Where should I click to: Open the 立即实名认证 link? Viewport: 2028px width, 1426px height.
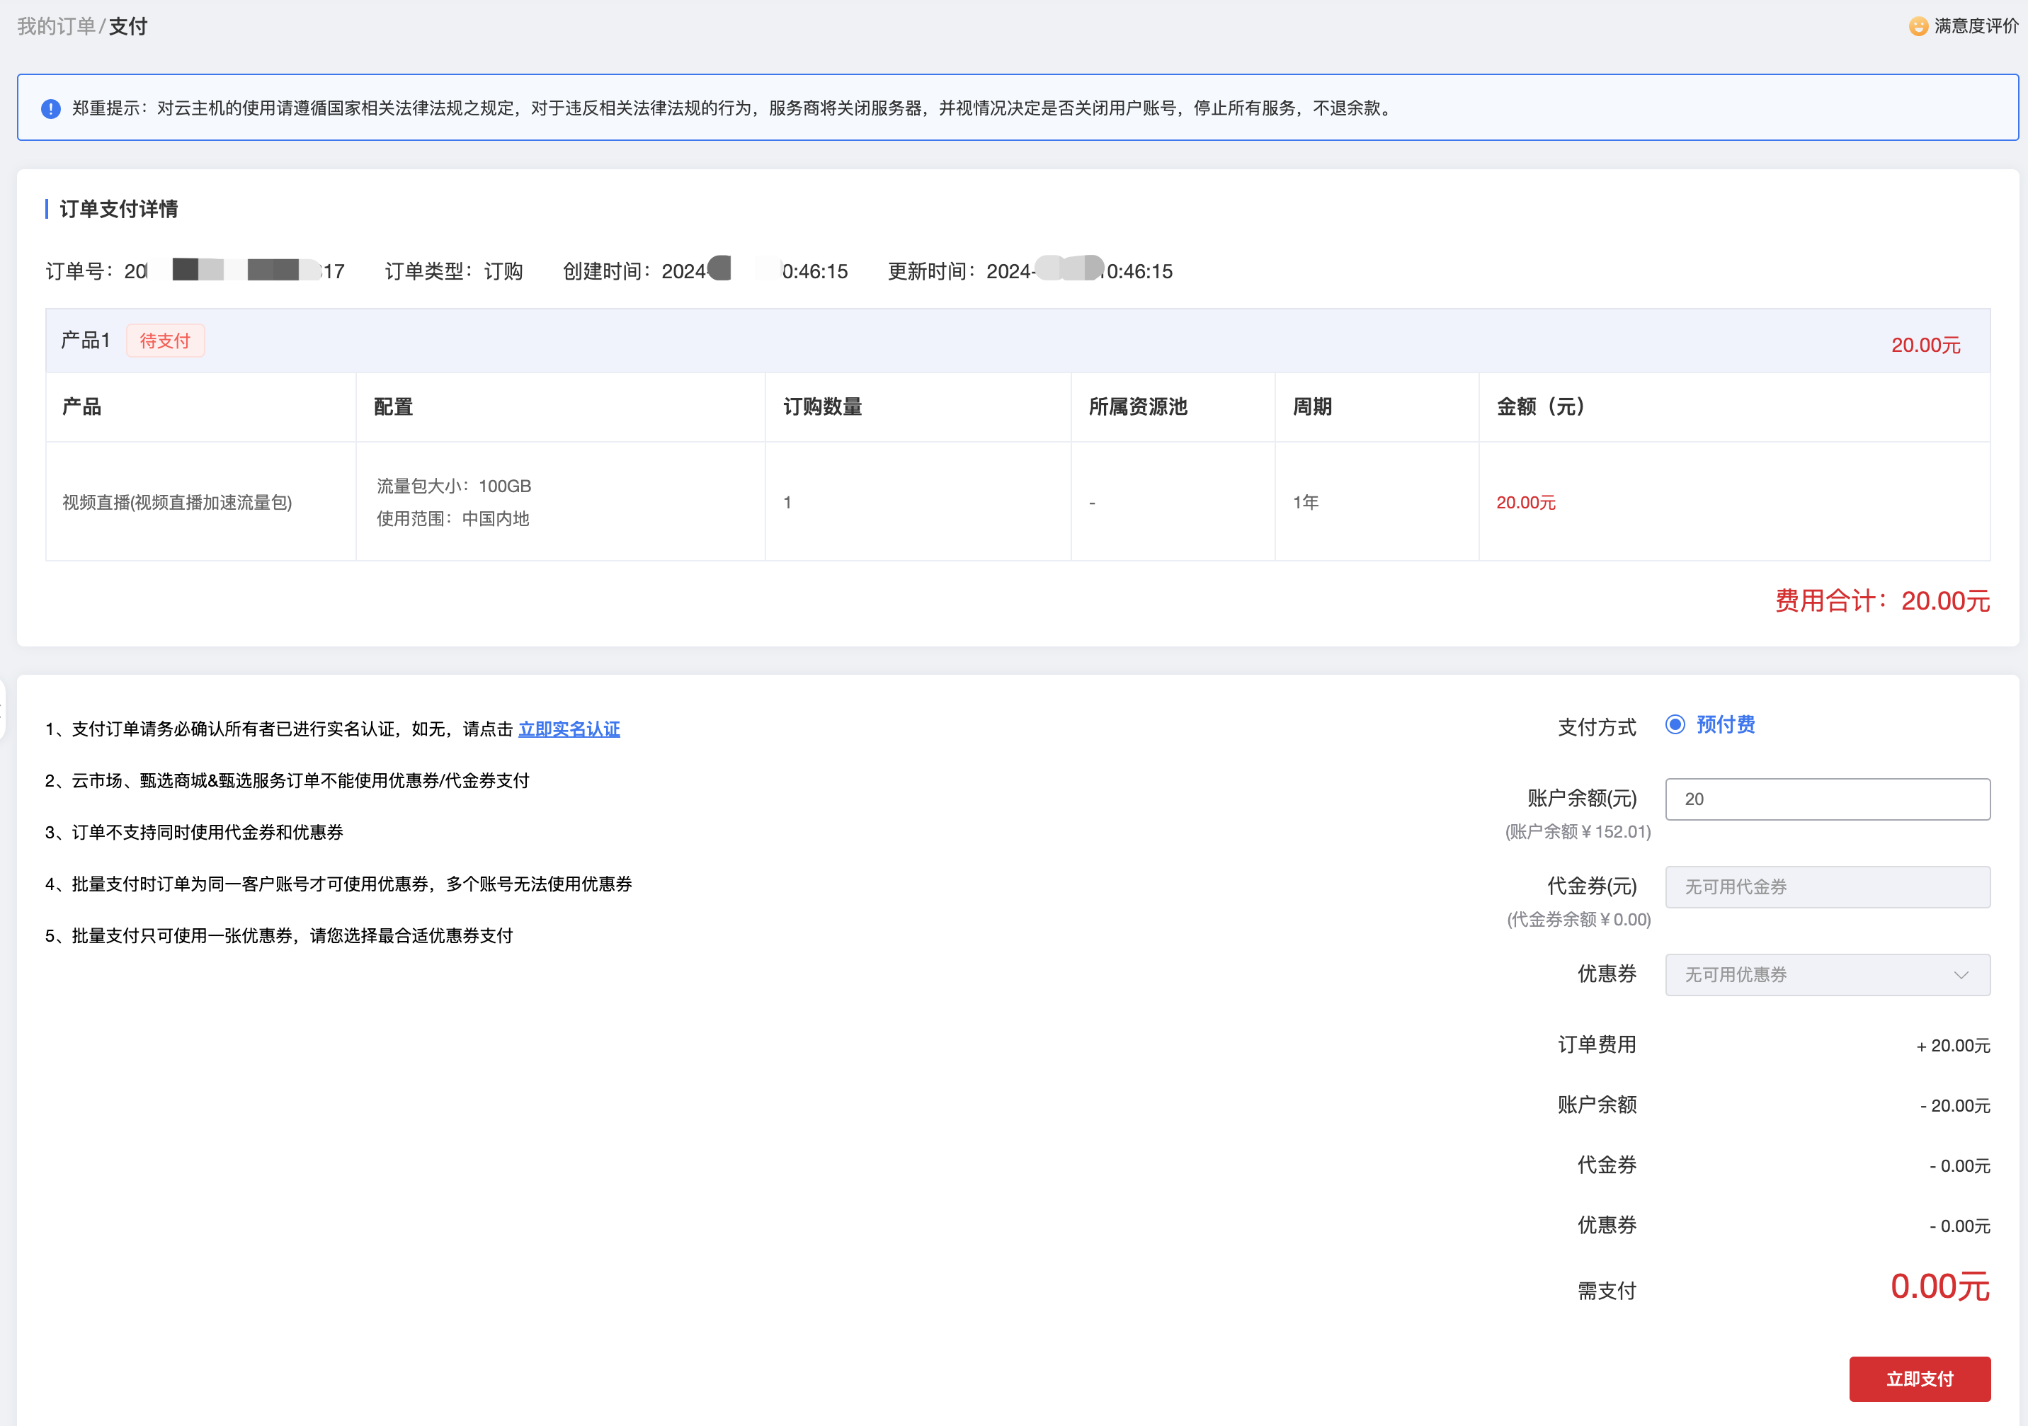coord(569,729)
